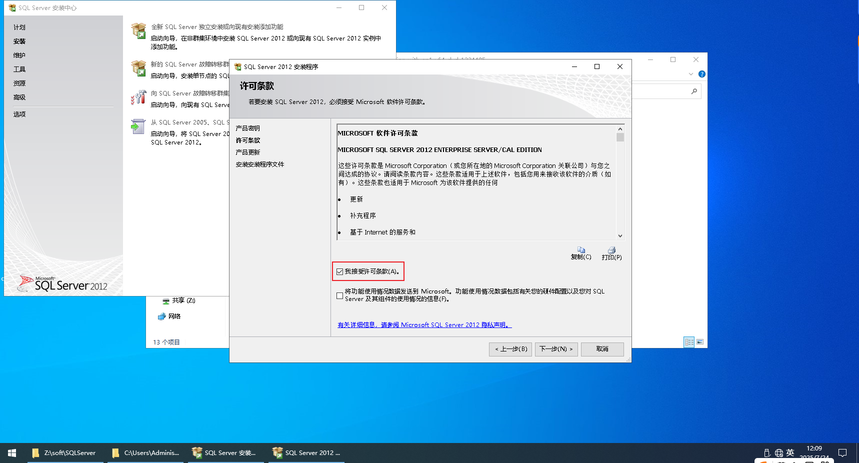Switch to SQL Server 2012 taskbar item

point(307,453)
